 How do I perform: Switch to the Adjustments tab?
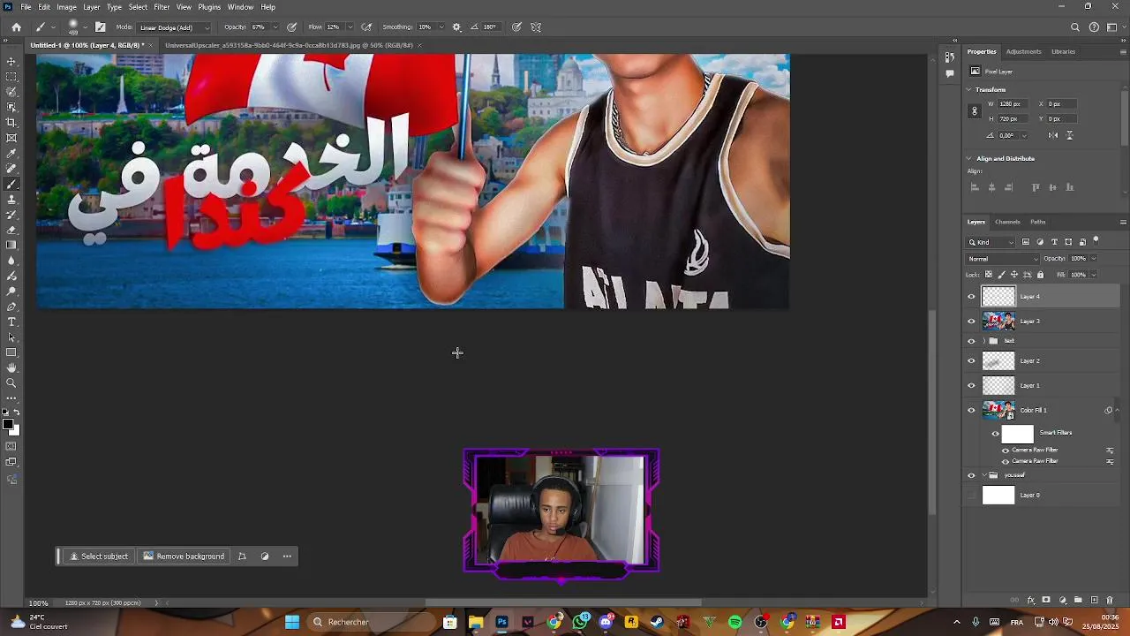(x=1023, y=51)
